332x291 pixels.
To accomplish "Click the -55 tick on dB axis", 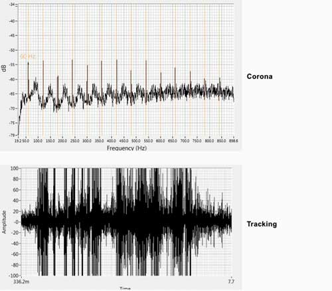I will coord(13,64).
